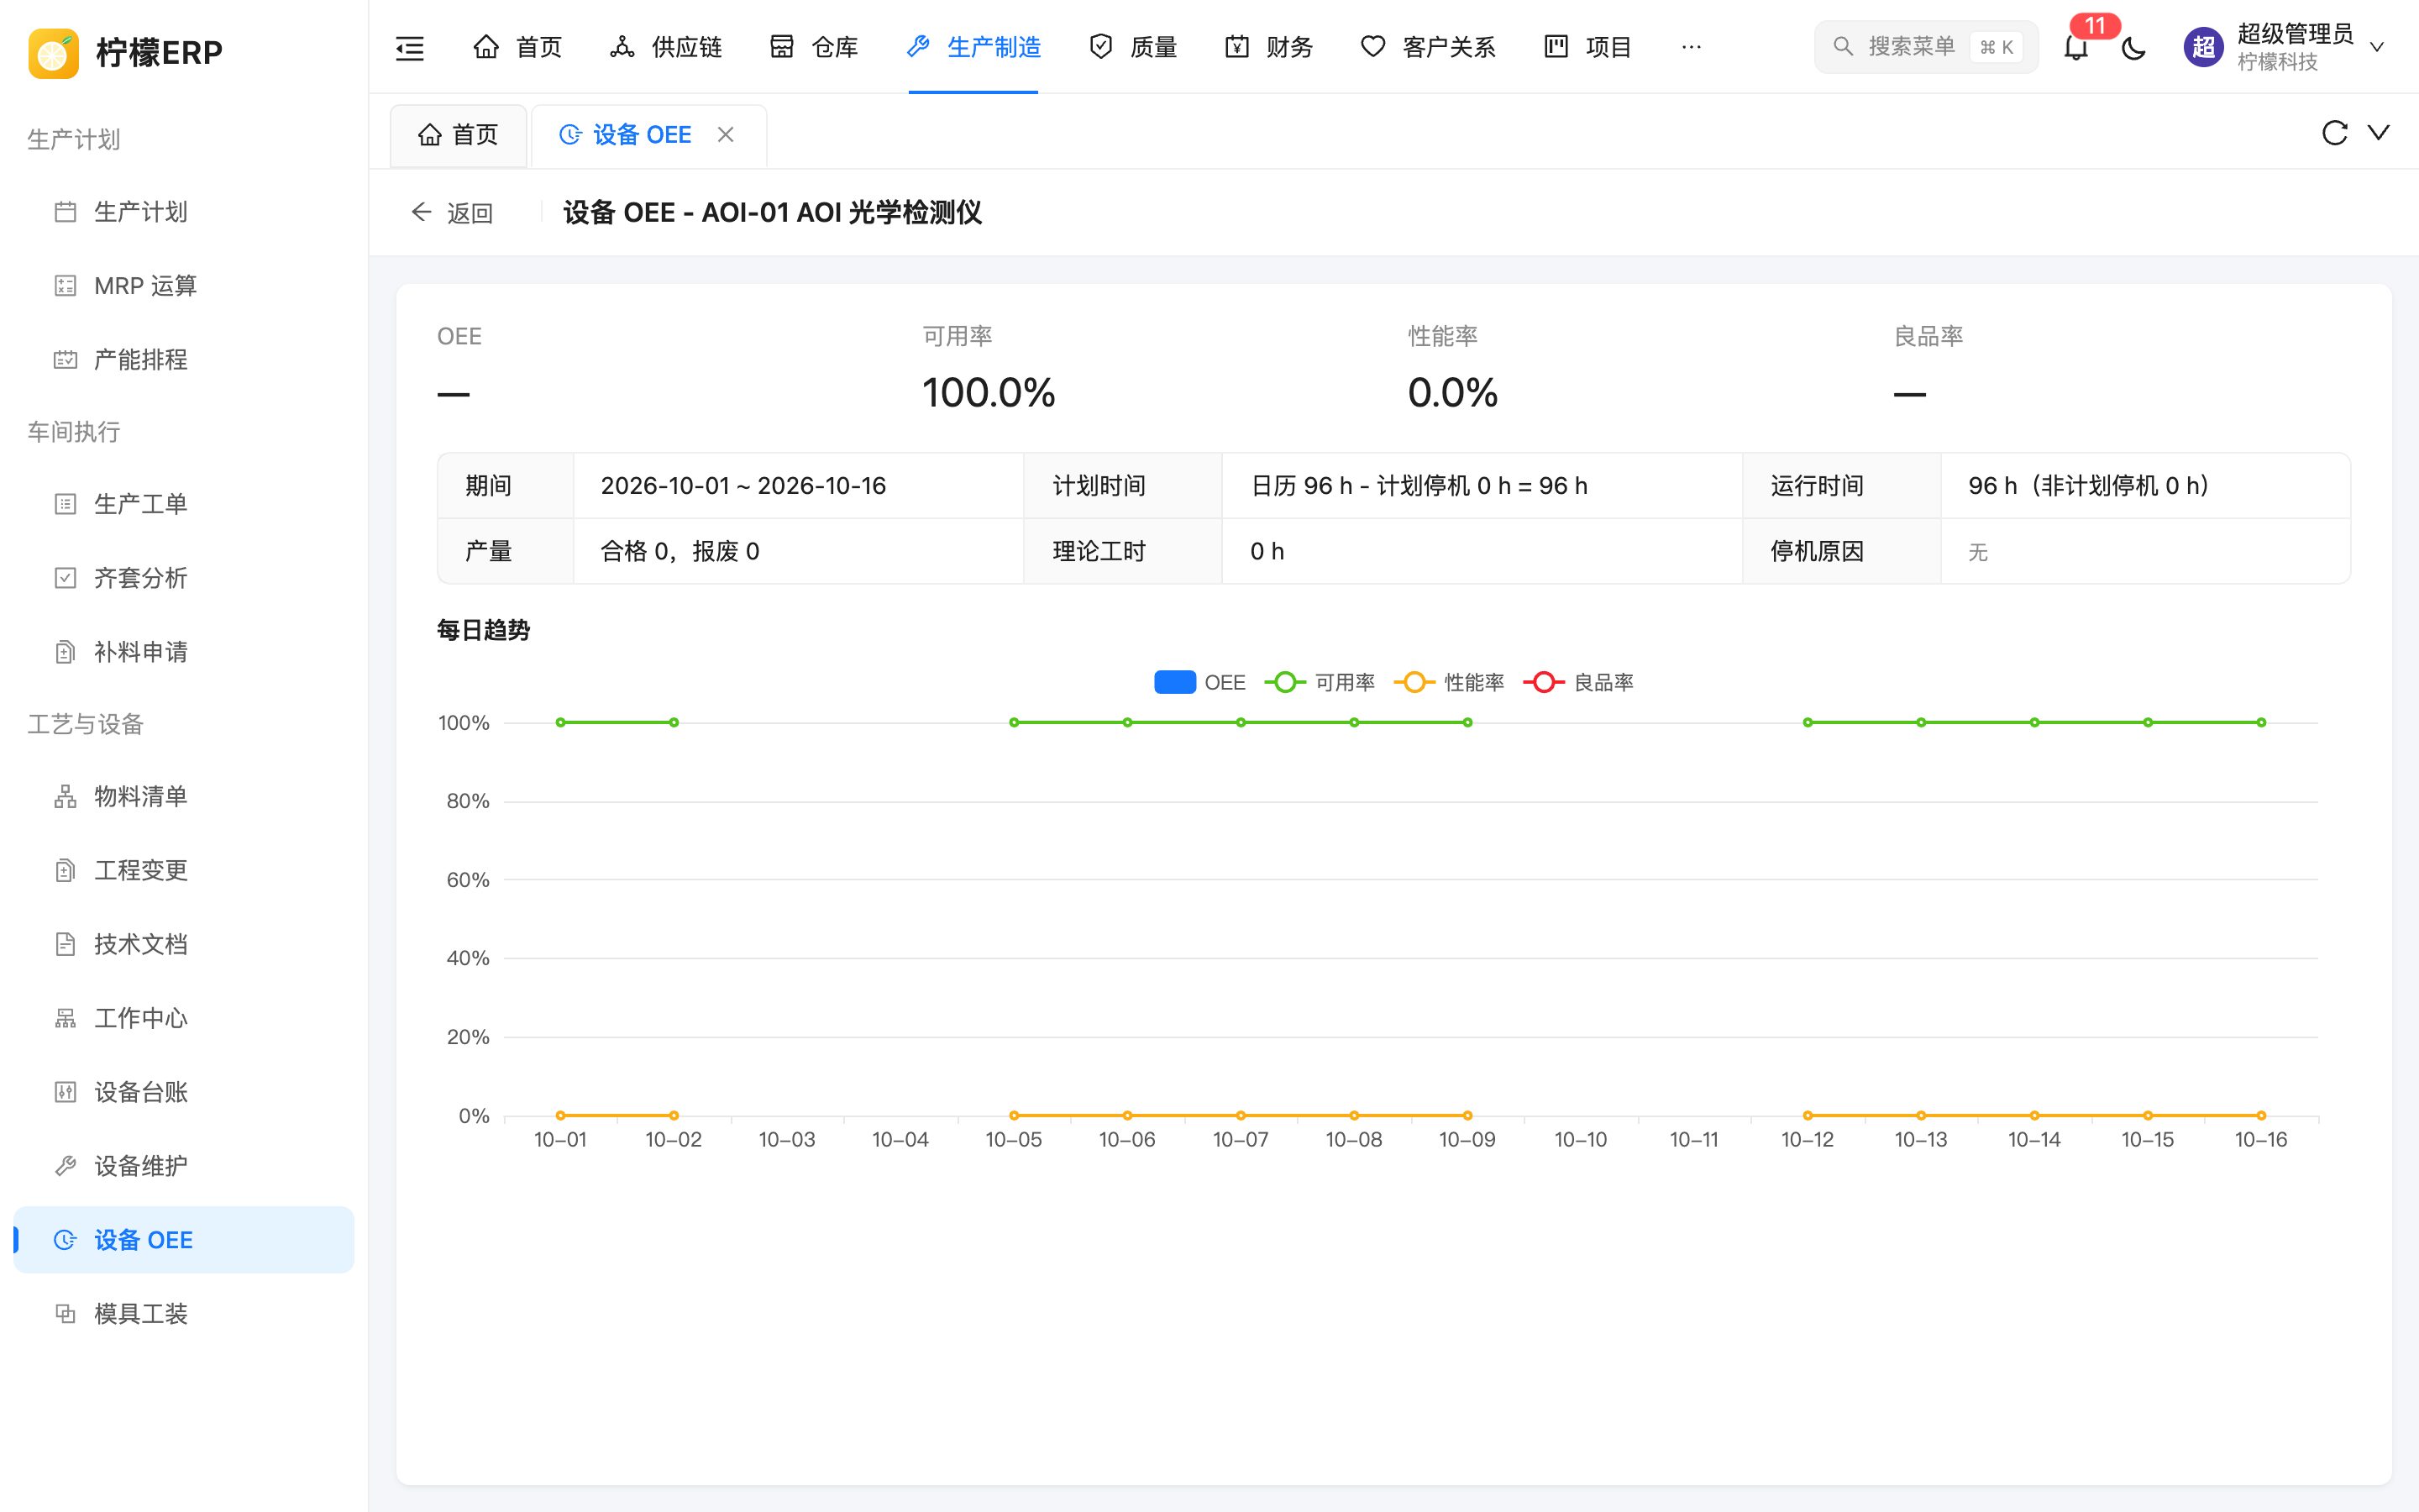Image resolution: width=2419 pixels, height=1512 pixels.
Task: Collapse the sidebar menu toggle icon
Action: pos(410,47)
